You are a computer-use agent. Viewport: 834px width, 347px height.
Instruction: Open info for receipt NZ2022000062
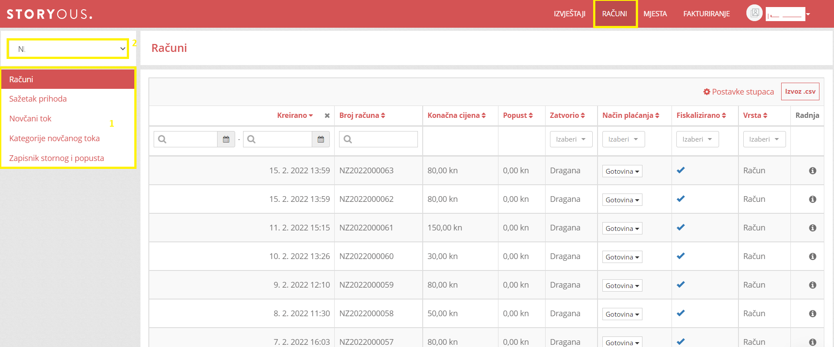[812, 199]
